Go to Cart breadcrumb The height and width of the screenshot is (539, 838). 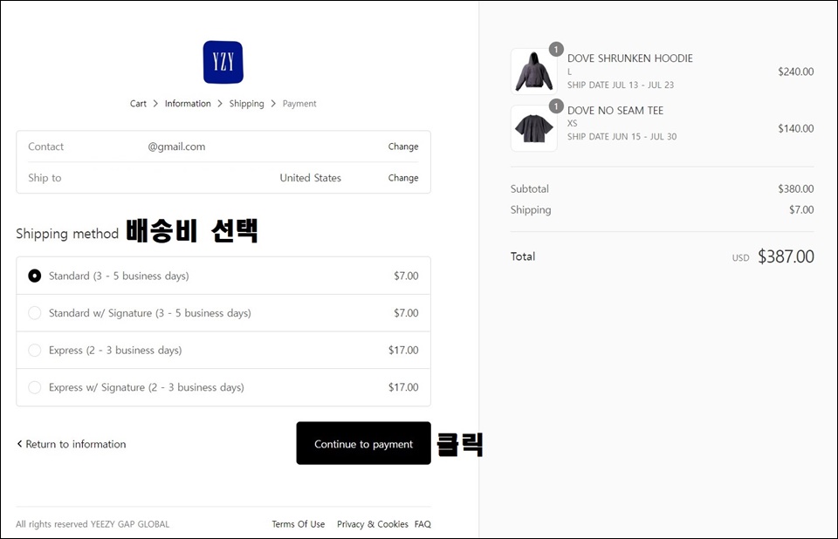coord(138,104)
